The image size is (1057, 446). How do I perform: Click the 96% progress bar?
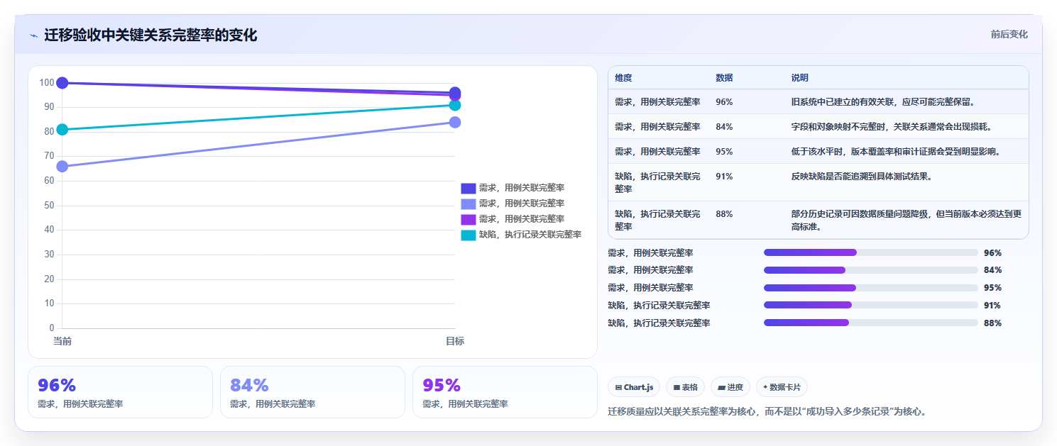(x=870, y=252)
